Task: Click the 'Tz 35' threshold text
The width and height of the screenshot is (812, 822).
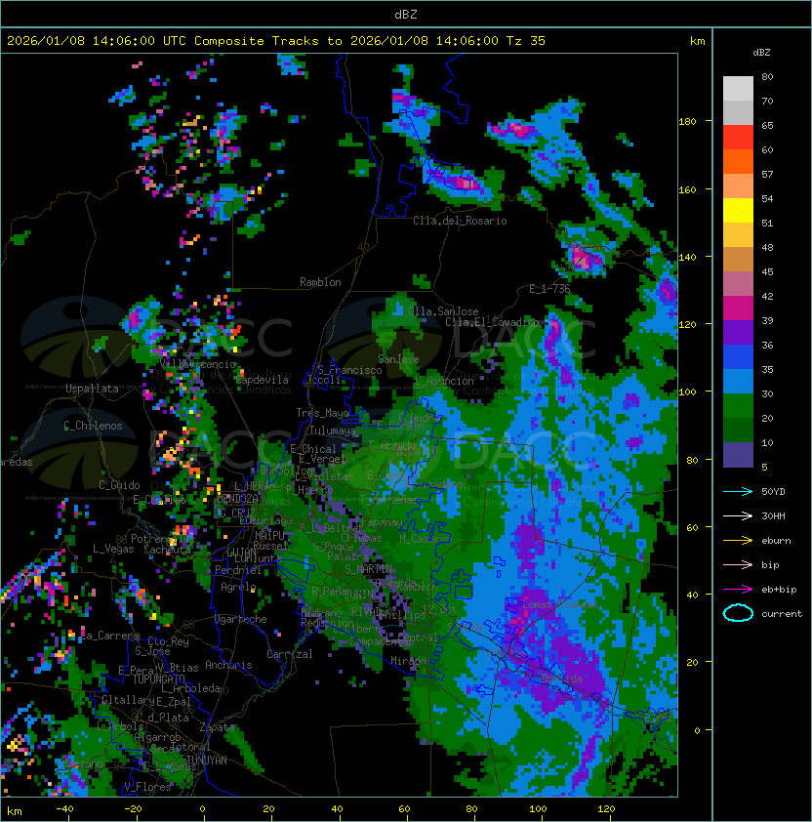Action: 526,41
